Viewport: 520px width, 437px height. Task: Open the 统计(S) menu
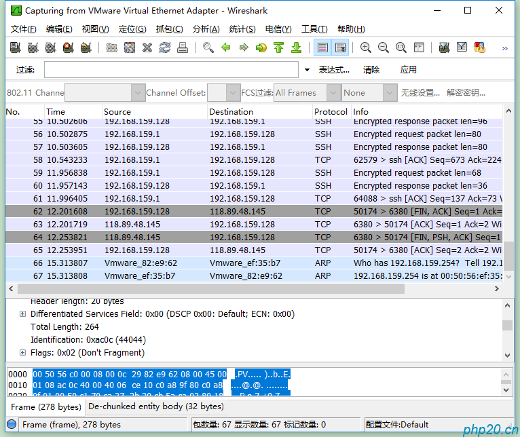point(242,29)
